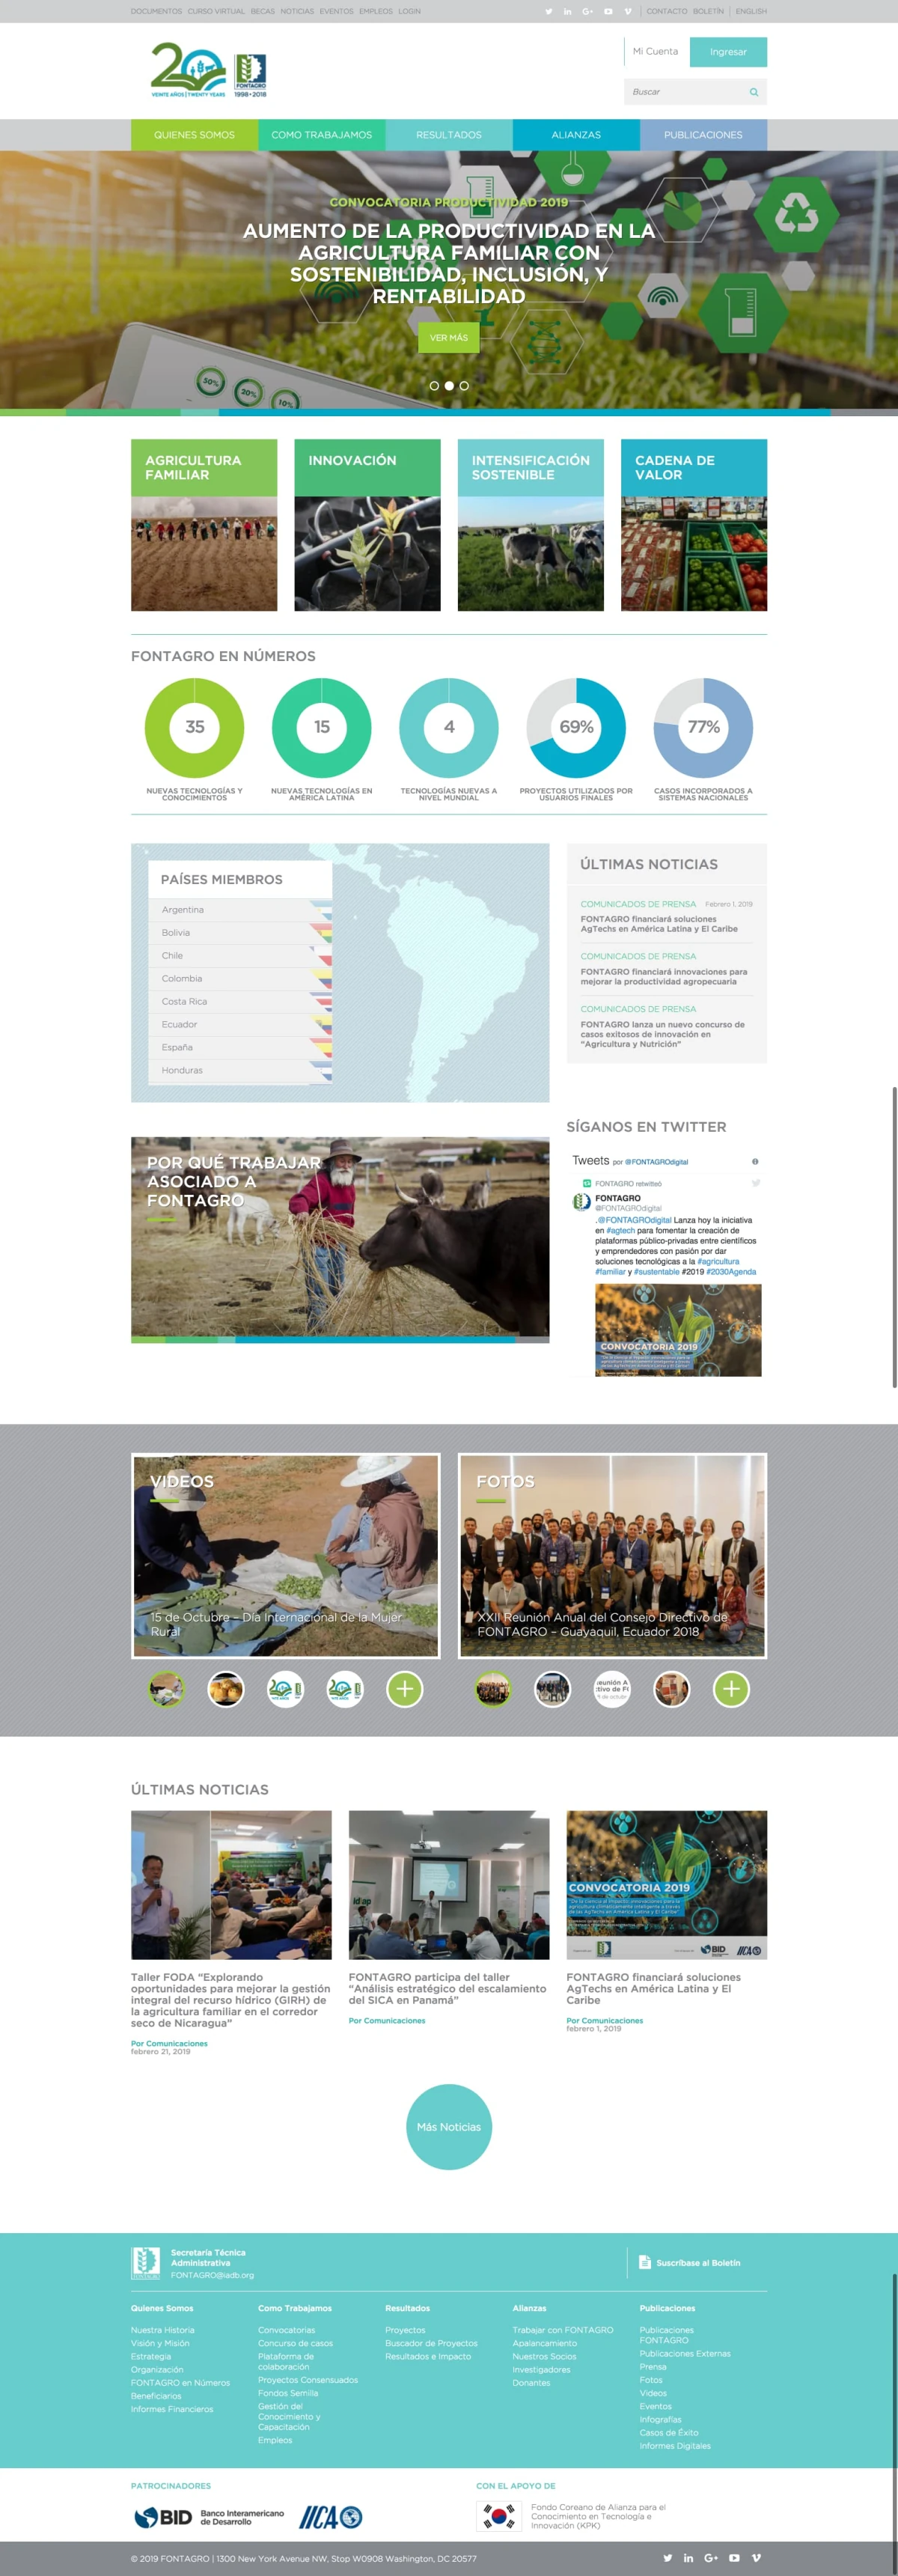Open the Innovación card

(367, 525)
